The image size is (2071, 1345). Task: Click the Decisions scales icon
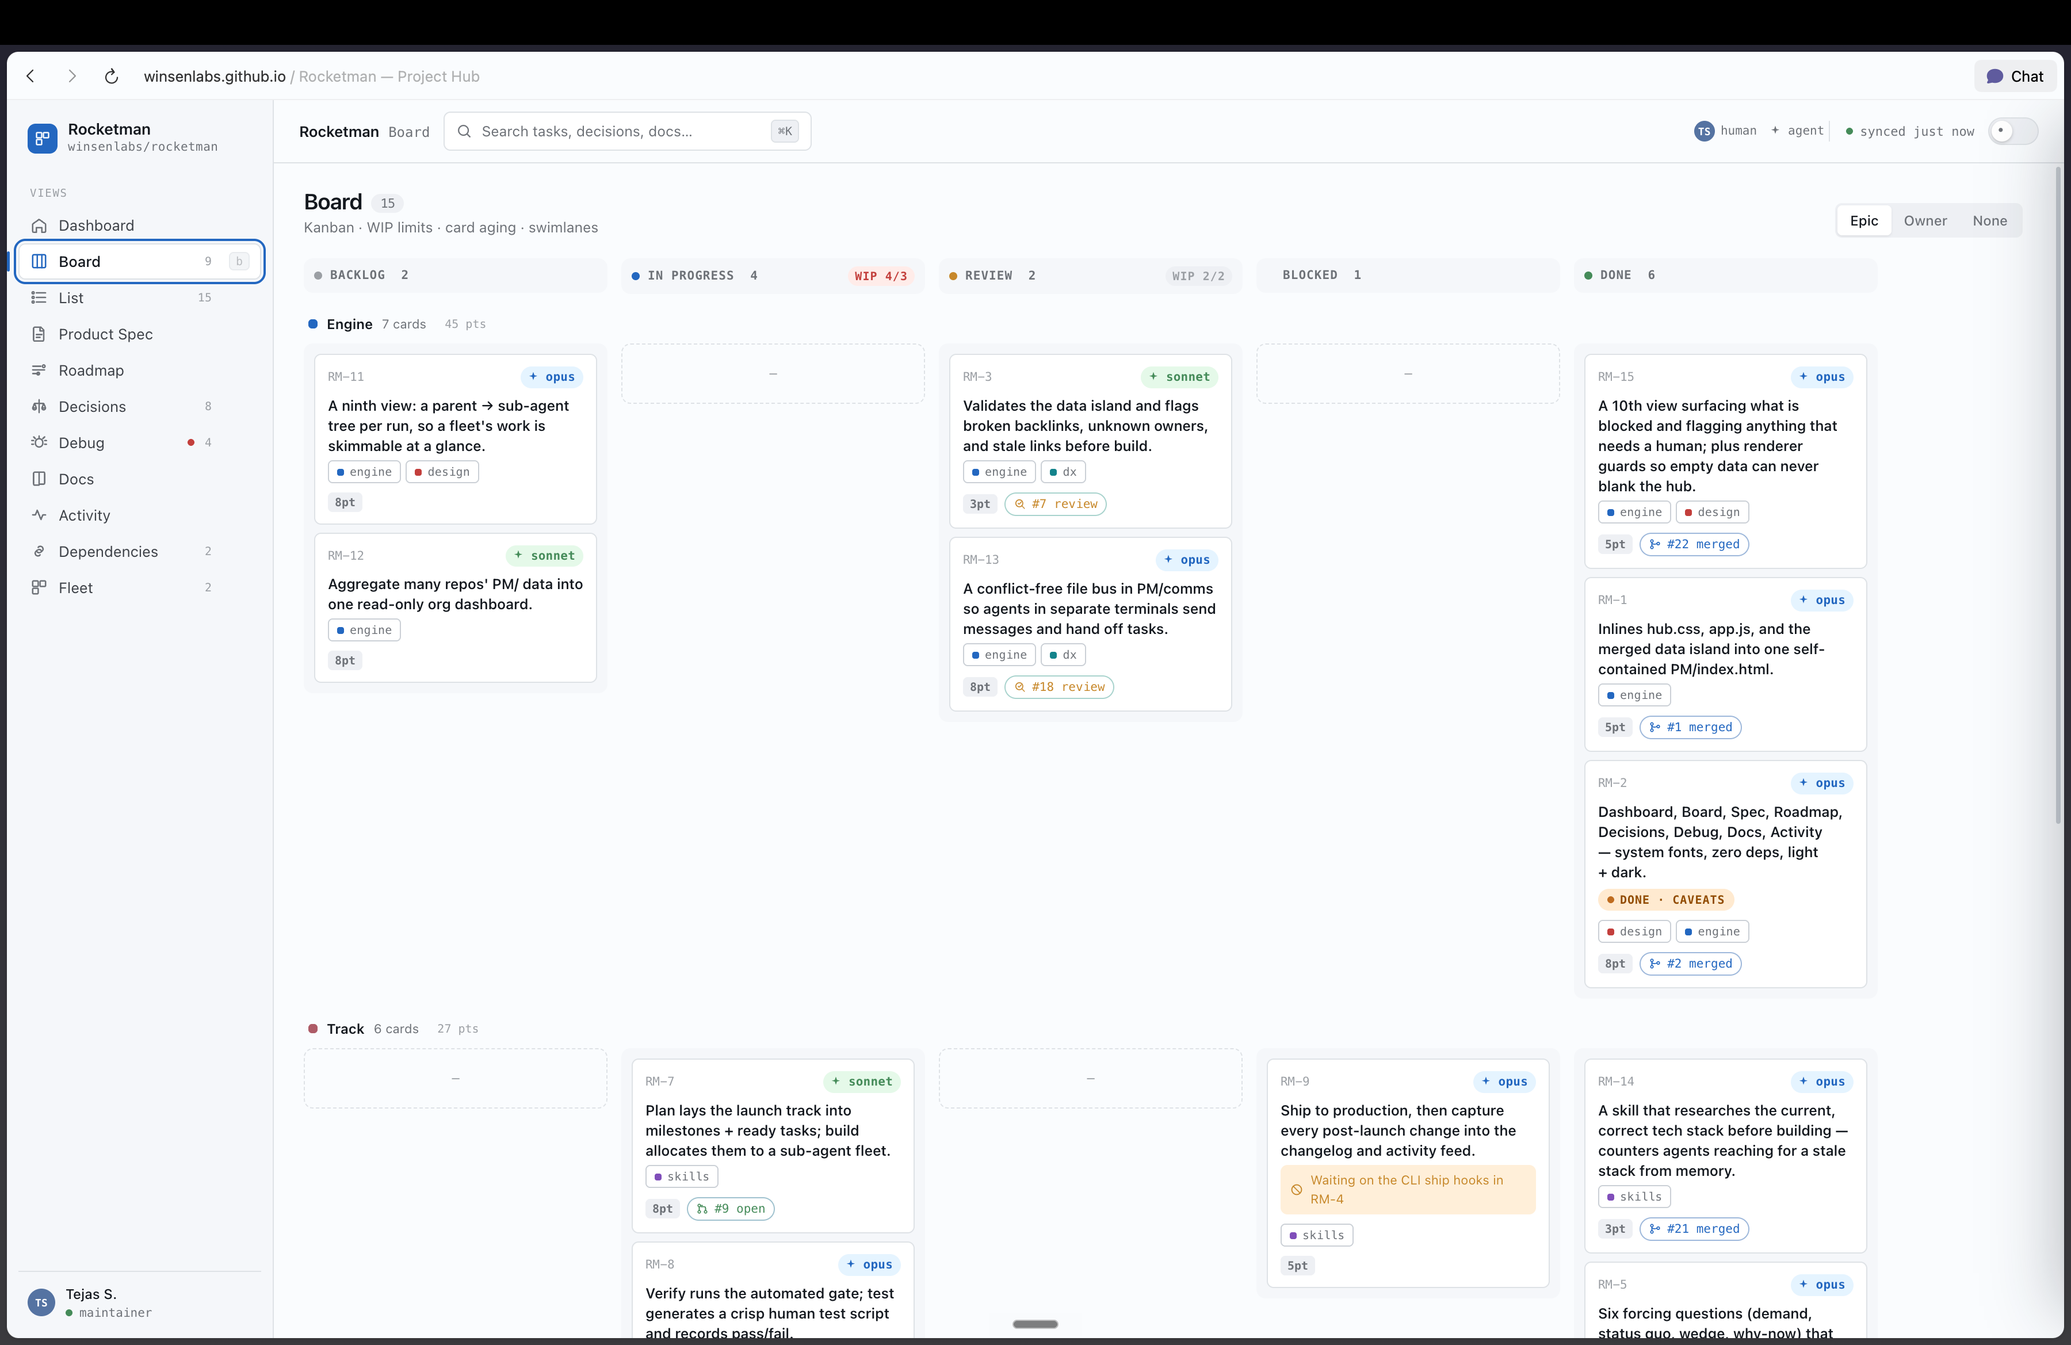39,406
